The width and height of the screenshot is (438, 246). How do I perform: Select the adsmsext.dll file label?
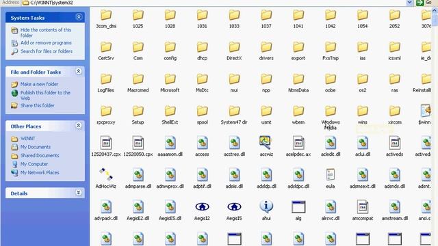pos(362,186)
